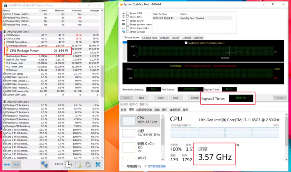Click lightning icon on PCH Power row
The image size is (291, 172).
click(4, 70)
